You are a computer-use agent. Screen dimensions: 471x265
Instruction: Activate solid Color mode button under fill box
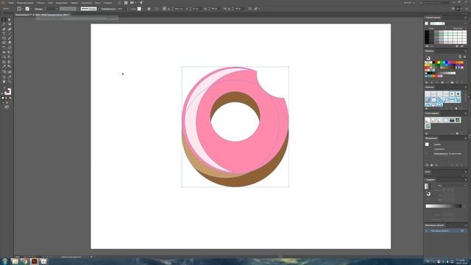3,98
